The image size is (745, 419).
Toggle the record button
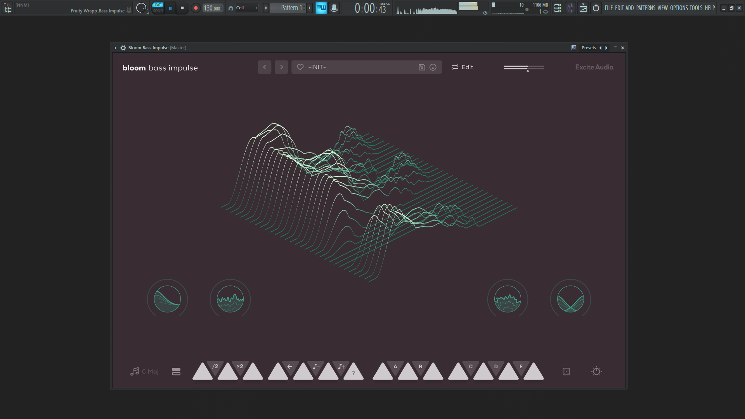click(196, 8)
